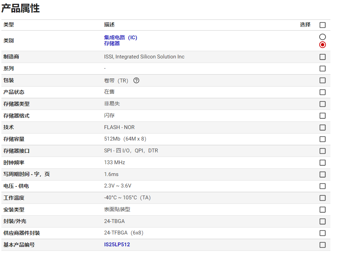The height and width of the screenshot is (255, 337).
Task: Check the 封装/外壳 24-TBGA checkbox
Action: coord(322,221)
